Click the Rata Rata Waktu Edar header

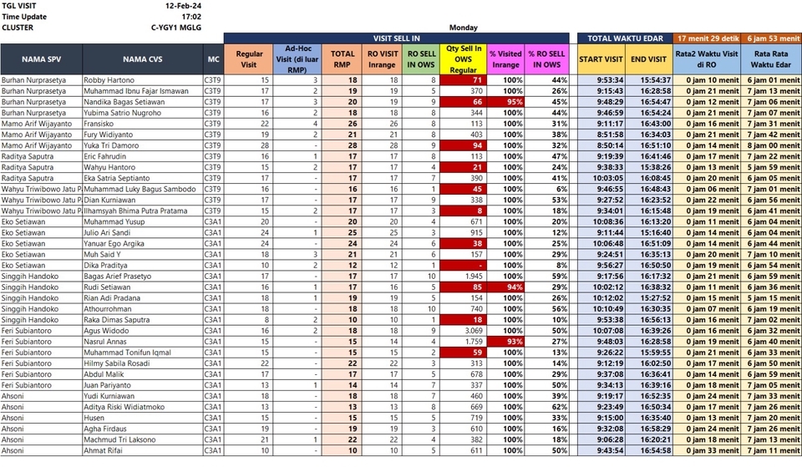(771, 59)
